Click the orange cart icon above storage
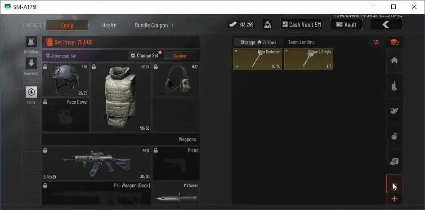The image size is (425, 210). (x=376, y=42)
